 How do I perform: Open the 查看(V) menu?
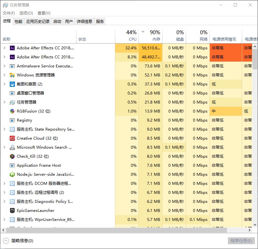[44, 13]
